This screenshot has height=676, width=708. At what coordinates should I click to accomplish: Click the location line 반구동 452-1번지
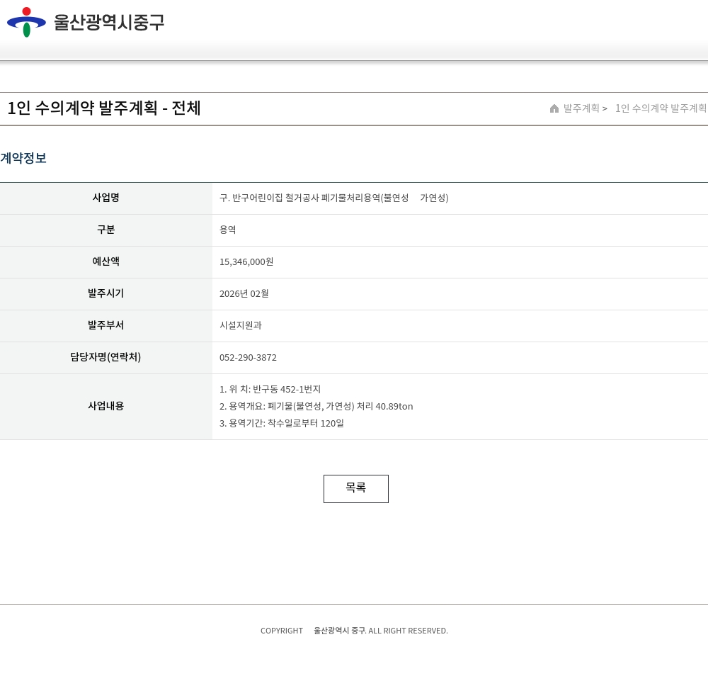tap(270, 389)
